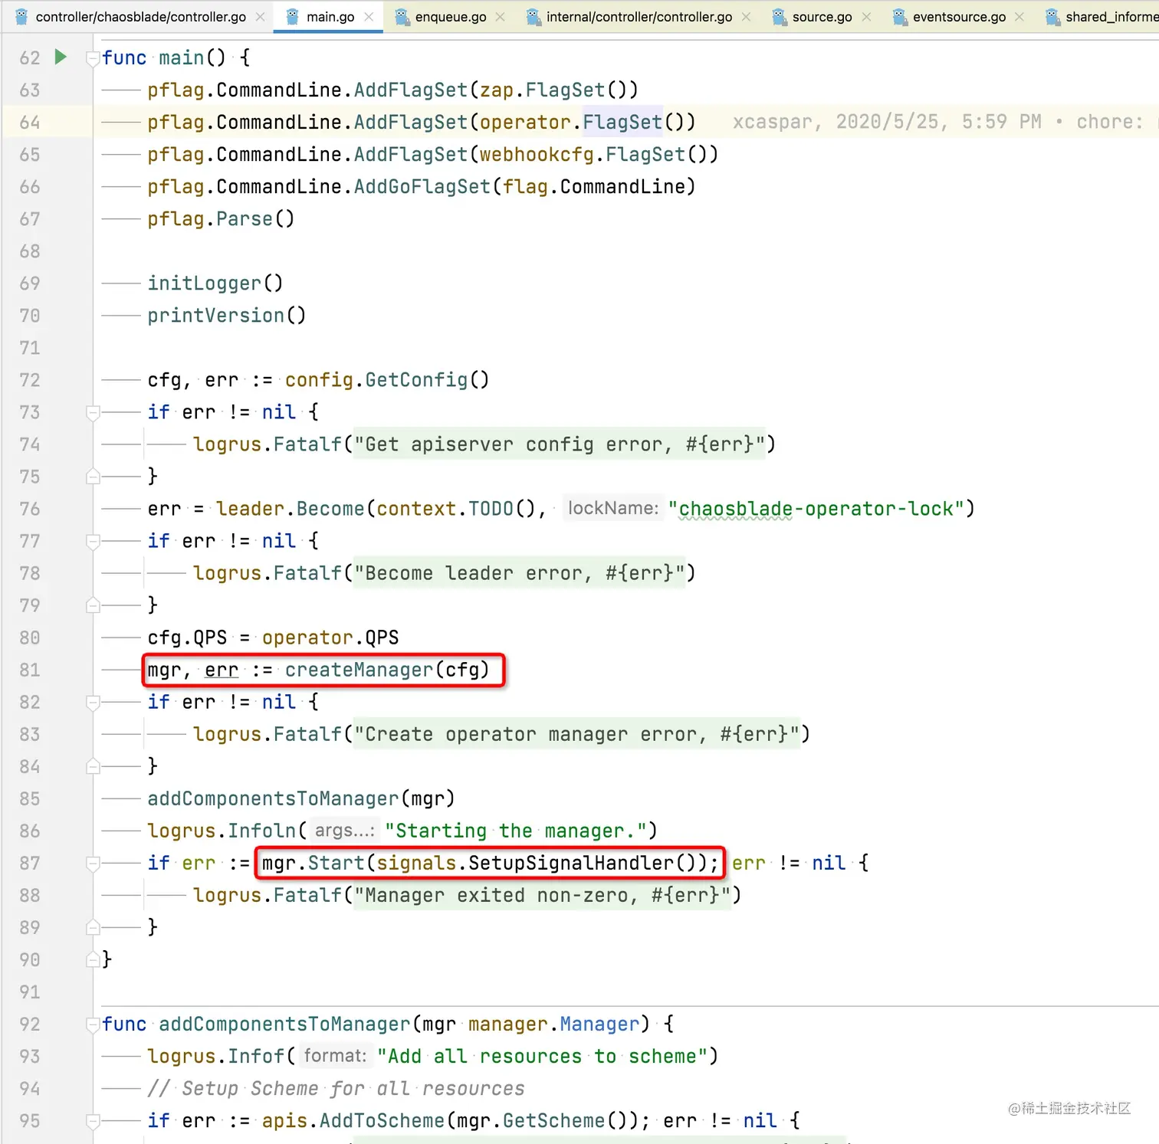The image size is (1159, 1144).
Task: Click the gopher icon on the controller/chaosblade/controller.go tab
Action: point(21,17)
